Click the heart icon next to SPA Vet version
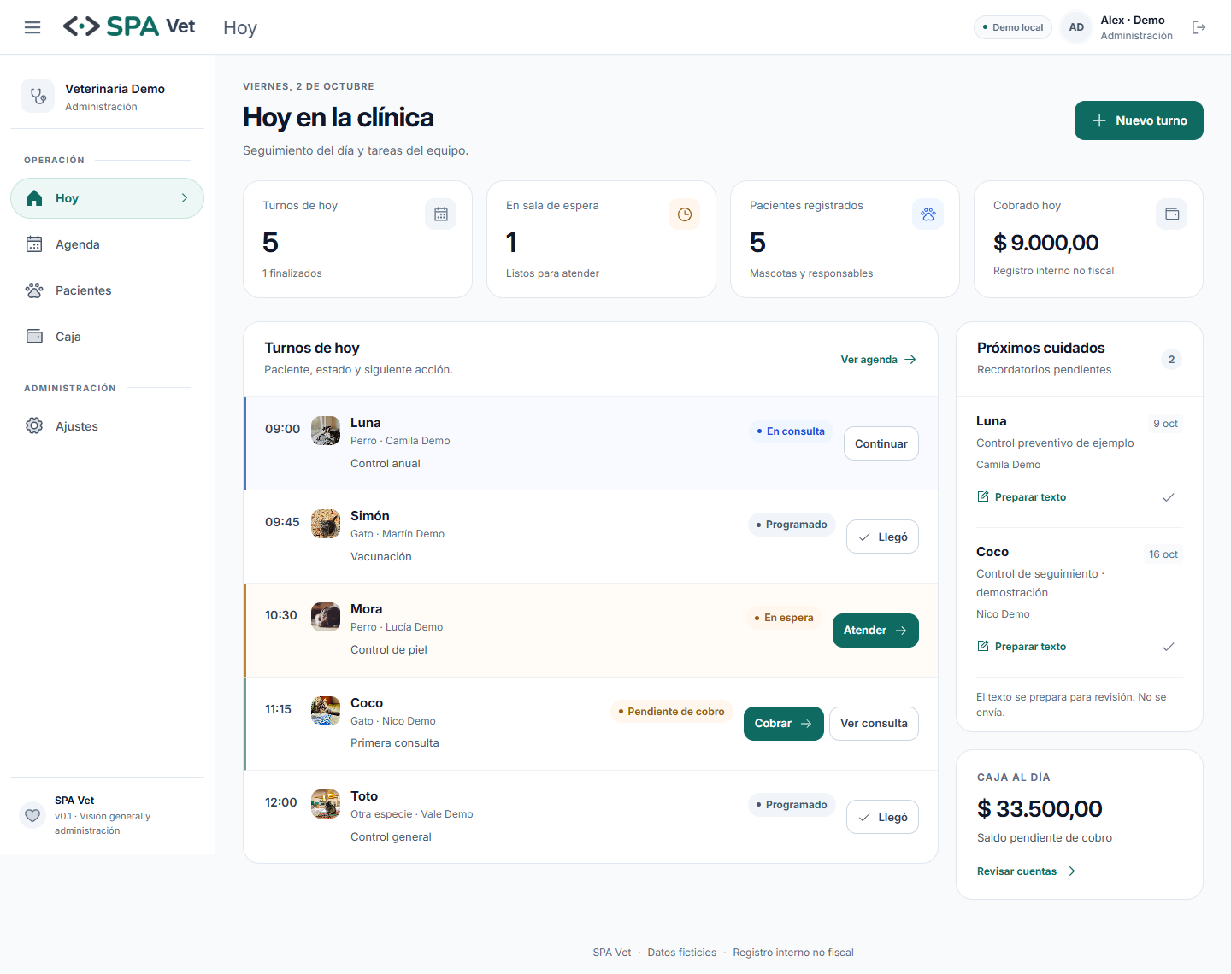Viewport: 1231px width, 974px height. click(32, 815)
